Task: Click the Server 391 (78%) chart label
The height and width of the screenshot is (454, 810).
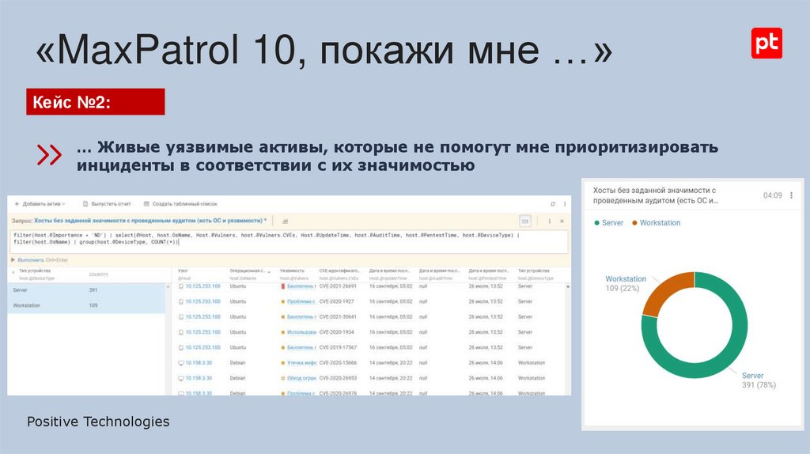Action: point(759,380)
